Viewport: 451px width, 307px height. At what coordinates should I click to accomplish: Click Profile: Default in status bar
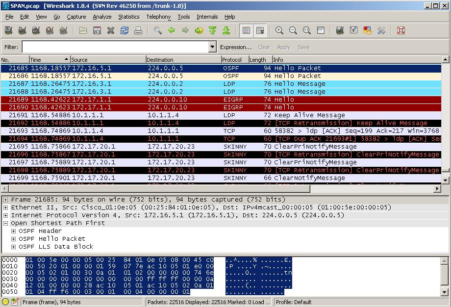(x=294, y=302)
